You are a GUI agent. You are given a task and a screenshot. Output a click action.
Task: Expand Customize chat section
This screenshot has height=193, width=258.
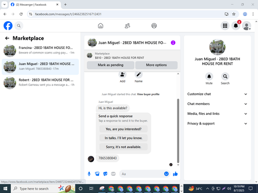(x=217, y=94)
